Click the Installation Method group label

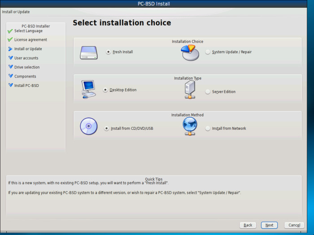pyautogui.click(x=188, y=115)
